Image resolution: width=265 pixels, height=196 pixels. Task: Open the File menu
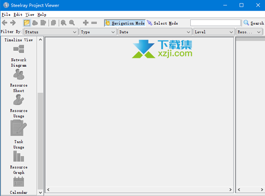pos(6,15)
